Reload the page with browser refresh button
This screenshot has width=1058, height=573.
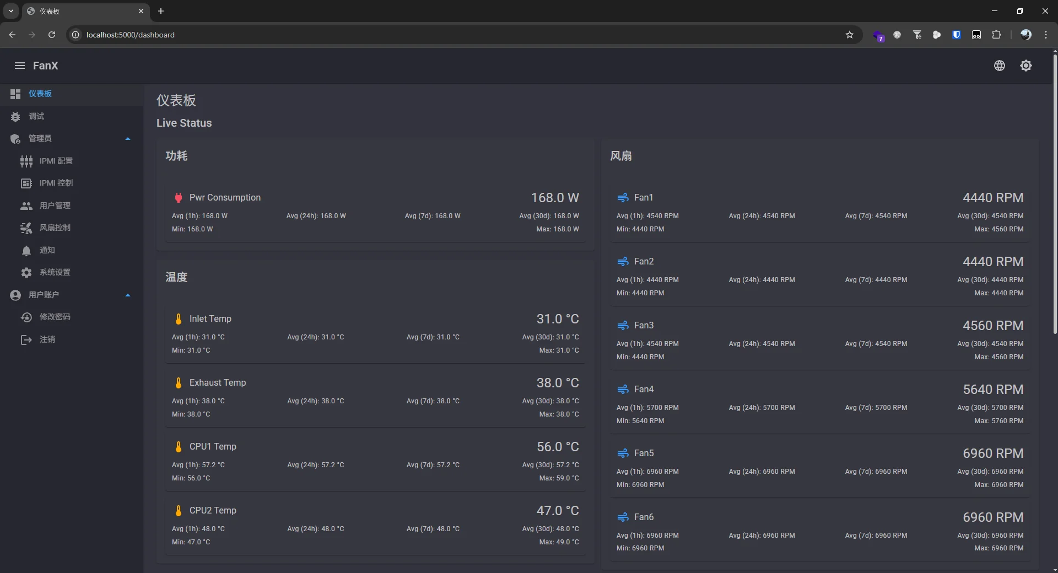(52, 35)
